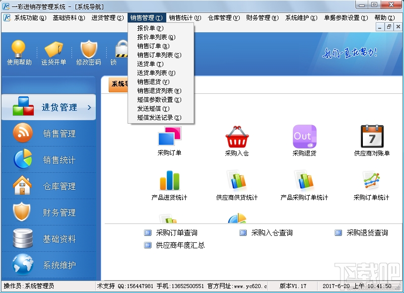Click the 采购退货查询 link

(x=368, y=232)
